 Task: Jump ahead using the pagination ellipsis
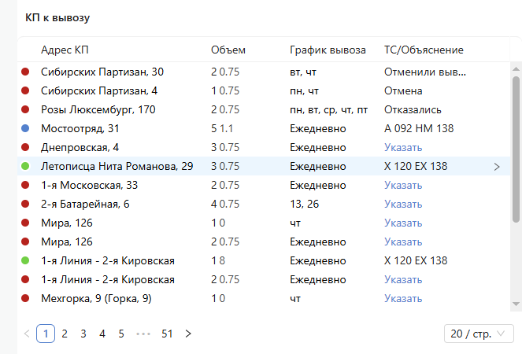coord(143,334)
